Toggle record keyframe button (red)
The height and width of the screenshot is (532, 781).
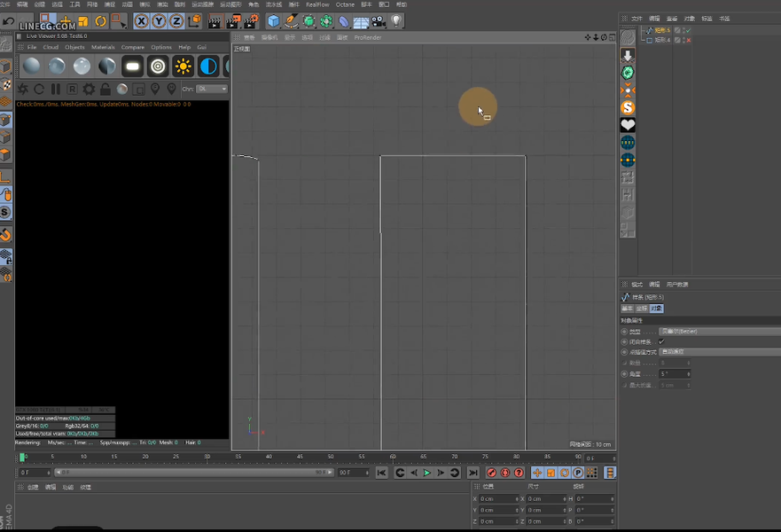492,473
